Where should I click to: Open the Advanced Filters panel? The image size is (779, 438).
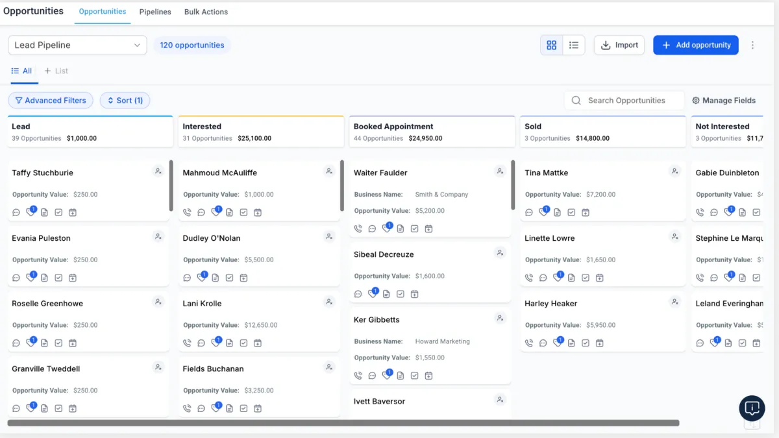tap(51, 101)
